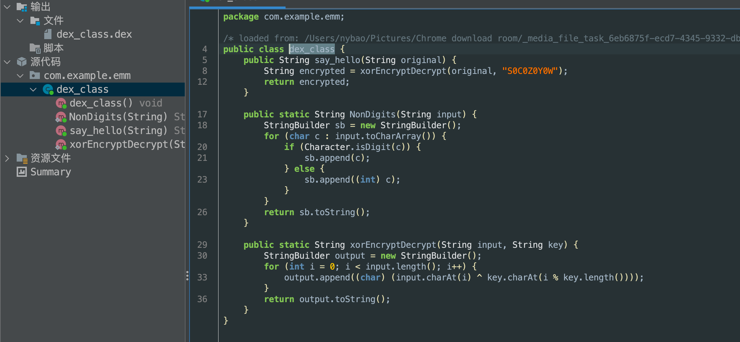Collapse the dex_class class node

pos(33,89)
